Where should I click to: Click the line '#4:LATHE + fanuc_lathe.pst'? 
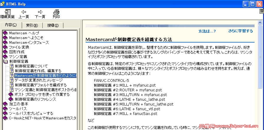coord(129,99)
